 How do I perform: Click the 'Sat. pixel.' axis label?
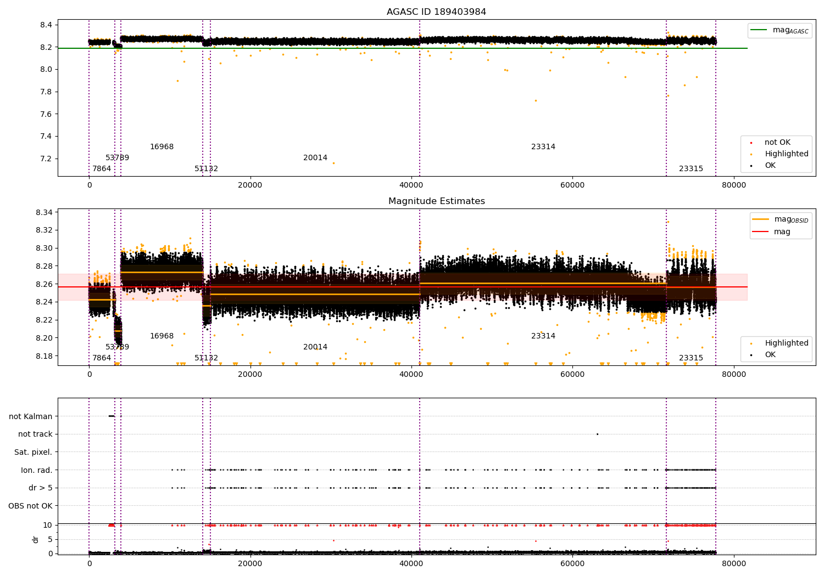[33, 453]
